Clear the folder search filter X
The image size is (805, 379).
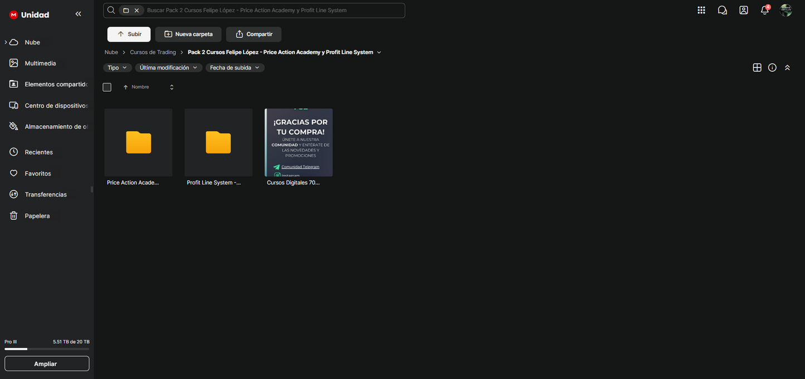(136, 10)
